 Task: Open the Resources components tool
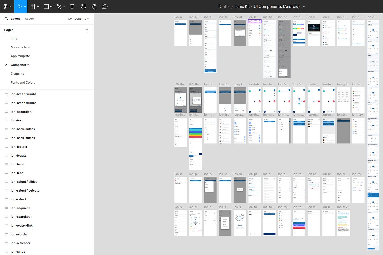83,6
